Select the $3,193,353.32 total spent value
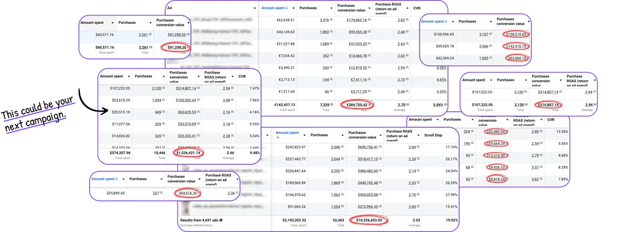This screenshot has height=232, width=629. coord(294,220)
